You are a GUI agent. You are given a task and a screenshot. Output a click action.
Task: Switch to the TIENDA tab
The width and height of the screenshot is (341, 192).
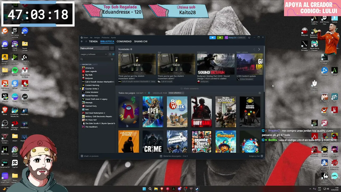[93, 41]
